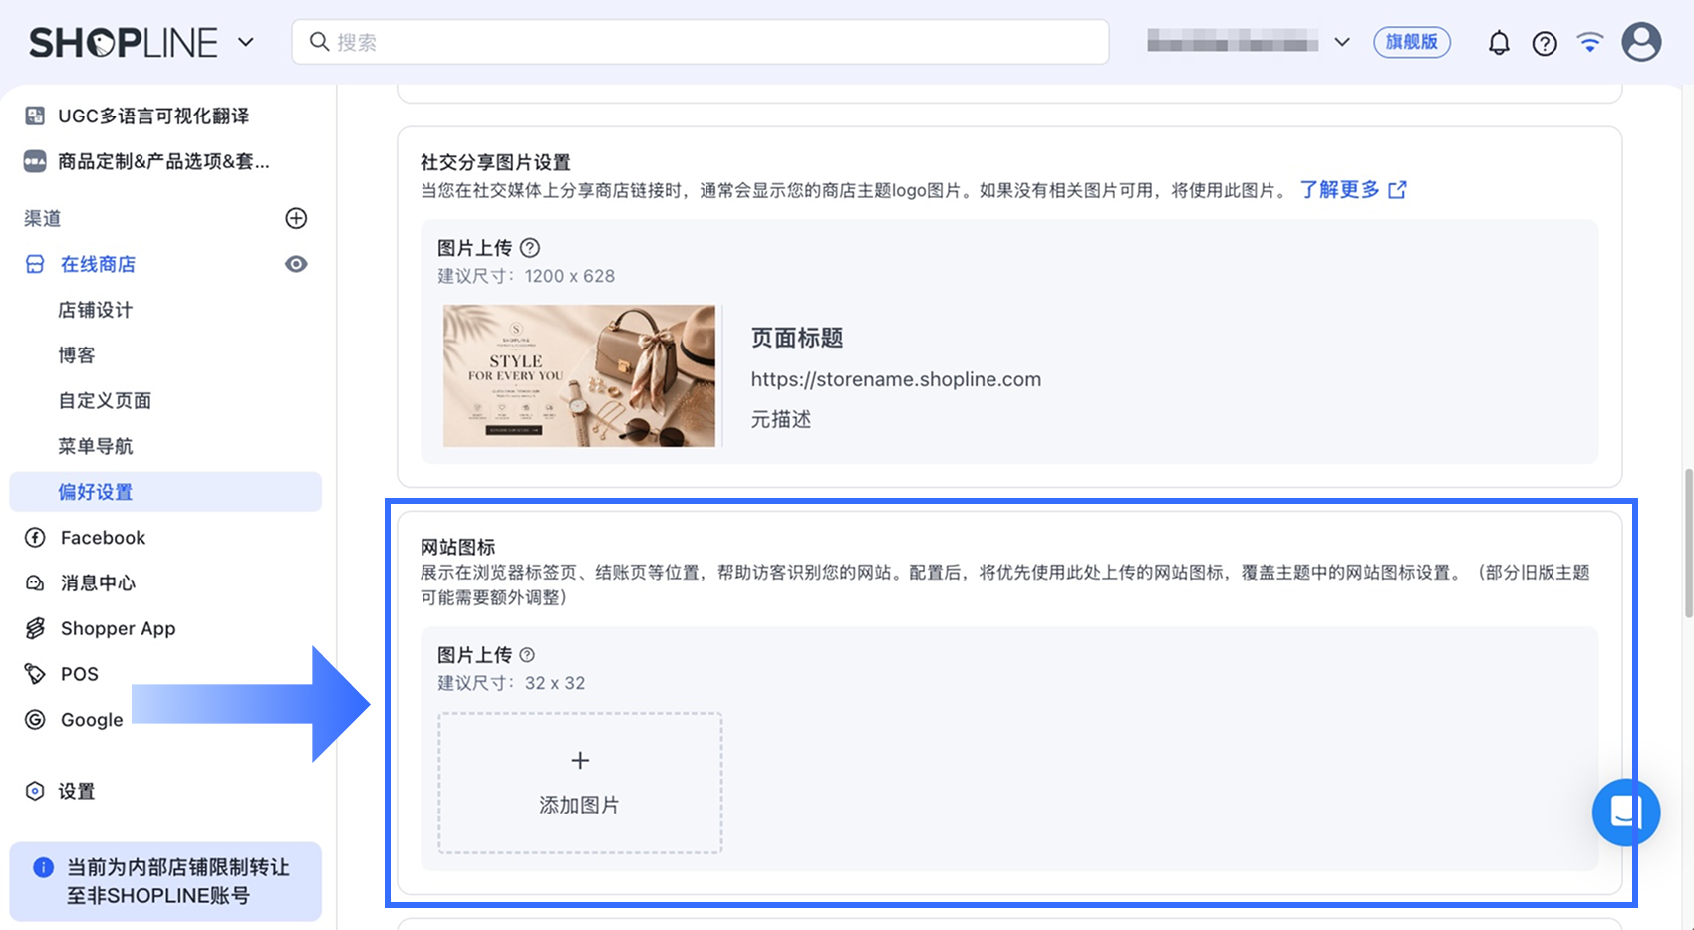The height and width of the screenshot is (930, 1694).
Task: Select 偏好设置 menu item
Action: 165,492
